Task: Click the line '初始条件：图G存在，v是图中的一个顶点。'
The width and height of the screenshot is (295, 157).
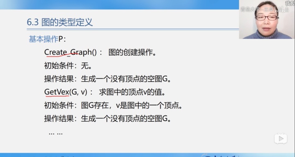Action: point(113,105)
